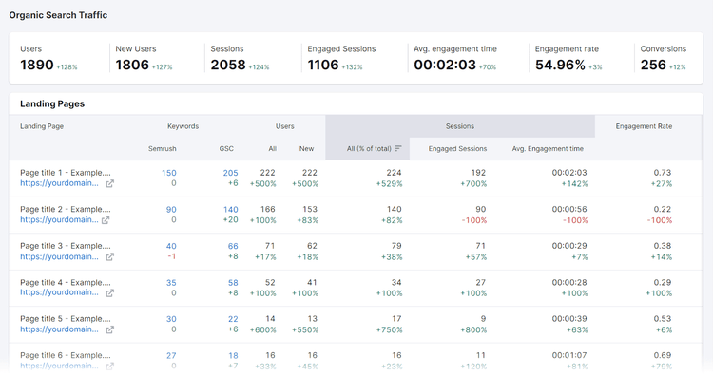Viewport: 713px width, 376px height.
Task: Click Page title 6 - Example text
Action: coord(66,355)
